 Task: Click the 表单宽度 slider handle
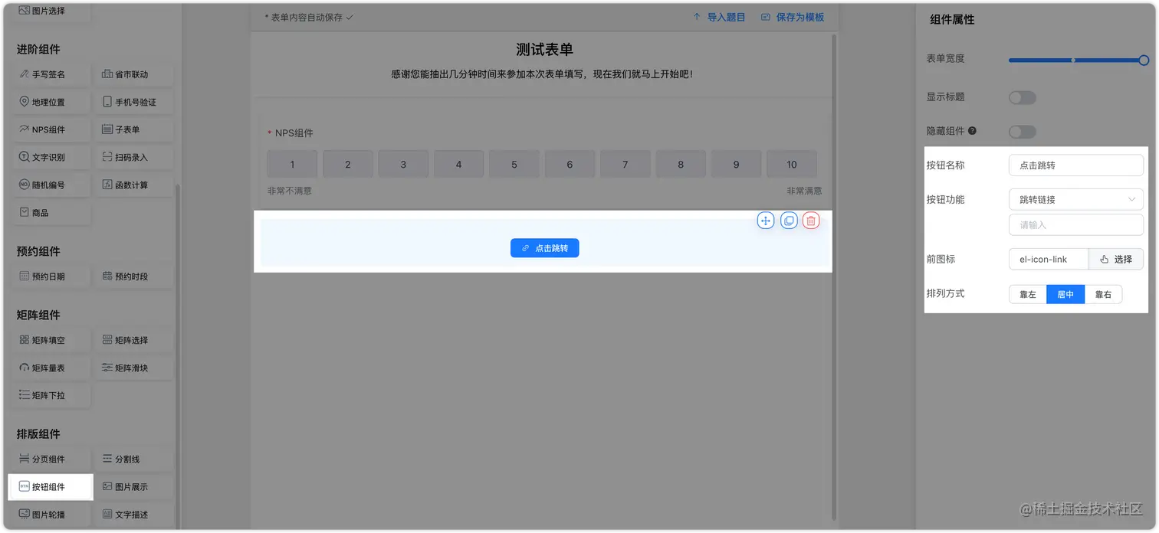tap(1144, 60)
